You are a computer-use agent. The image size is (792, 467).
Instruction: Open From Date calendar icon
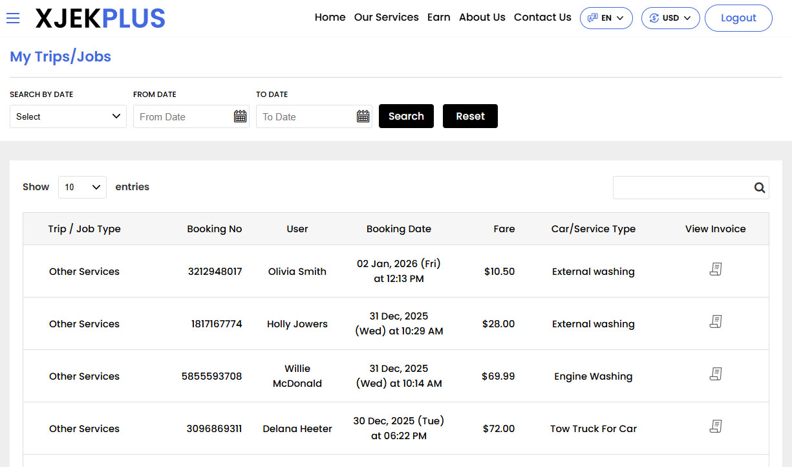pyautogui.click(x=240, y=116)
